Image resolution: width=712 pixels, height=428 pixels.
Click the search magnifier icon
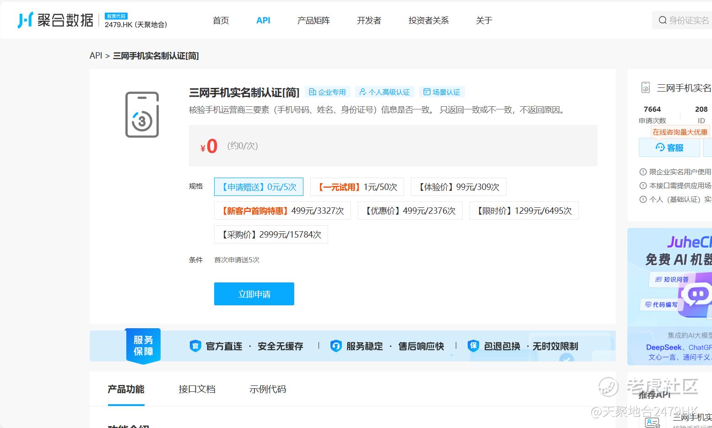coord(662,20)
